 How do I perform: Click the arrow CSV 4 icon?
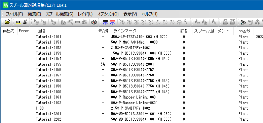point(151,22)
